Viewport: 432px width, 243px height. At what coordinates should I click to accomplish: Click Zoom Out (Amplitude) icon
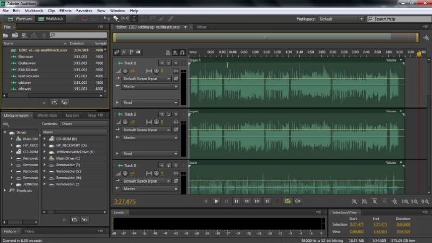[364, 201]
